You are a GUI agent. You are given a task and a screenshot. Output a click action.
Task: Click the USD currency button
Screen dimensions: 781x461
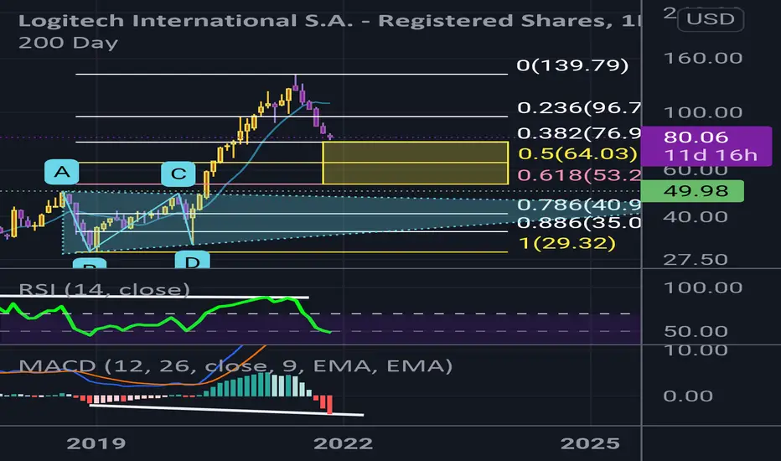711,19
